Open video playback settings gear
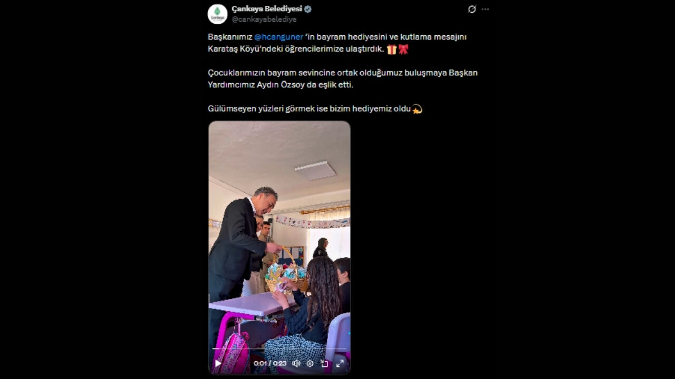This screenshot has height=379, width=675. pyautogui.click(x=310, y=363)
